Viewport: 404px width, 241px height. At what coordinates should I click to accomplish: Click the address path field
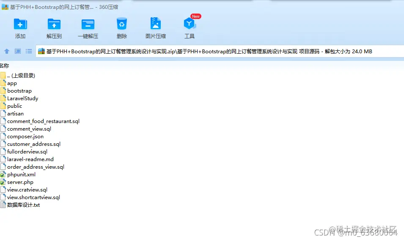[x=220, y=51]
